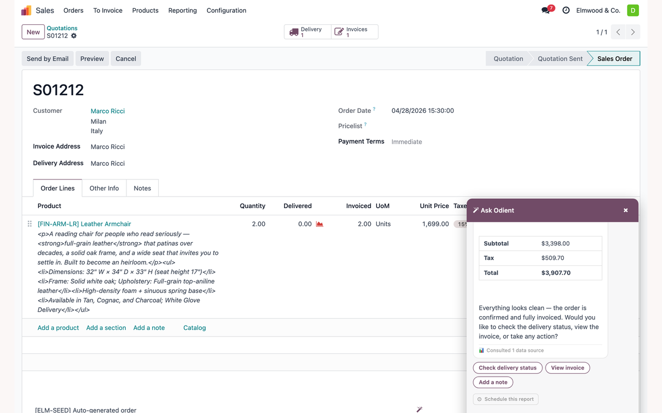Screen dimensions: 662x413
Task: Click Send by Email
Action: tap(48, 58)
